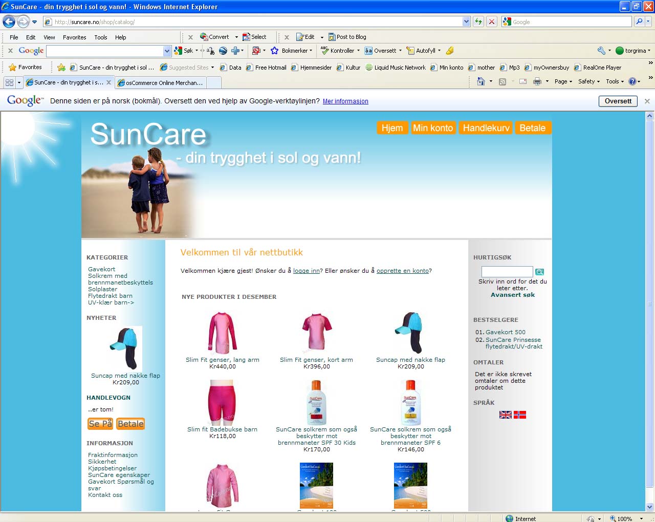Click the browser address bar URL field
The image size is (655, 522).
click(x=253, y=21)
